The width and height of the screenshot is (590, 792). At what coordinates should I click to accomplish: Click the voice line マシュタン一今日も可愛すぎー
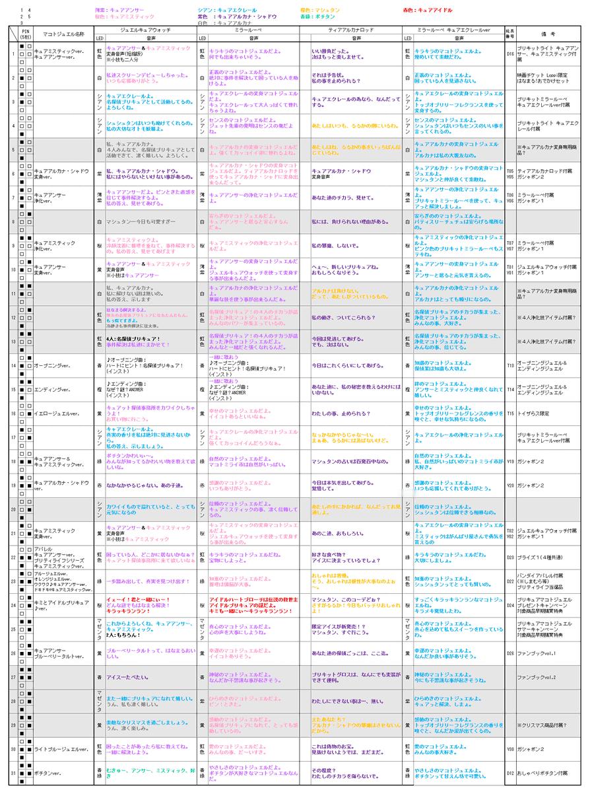coord(141,222)
